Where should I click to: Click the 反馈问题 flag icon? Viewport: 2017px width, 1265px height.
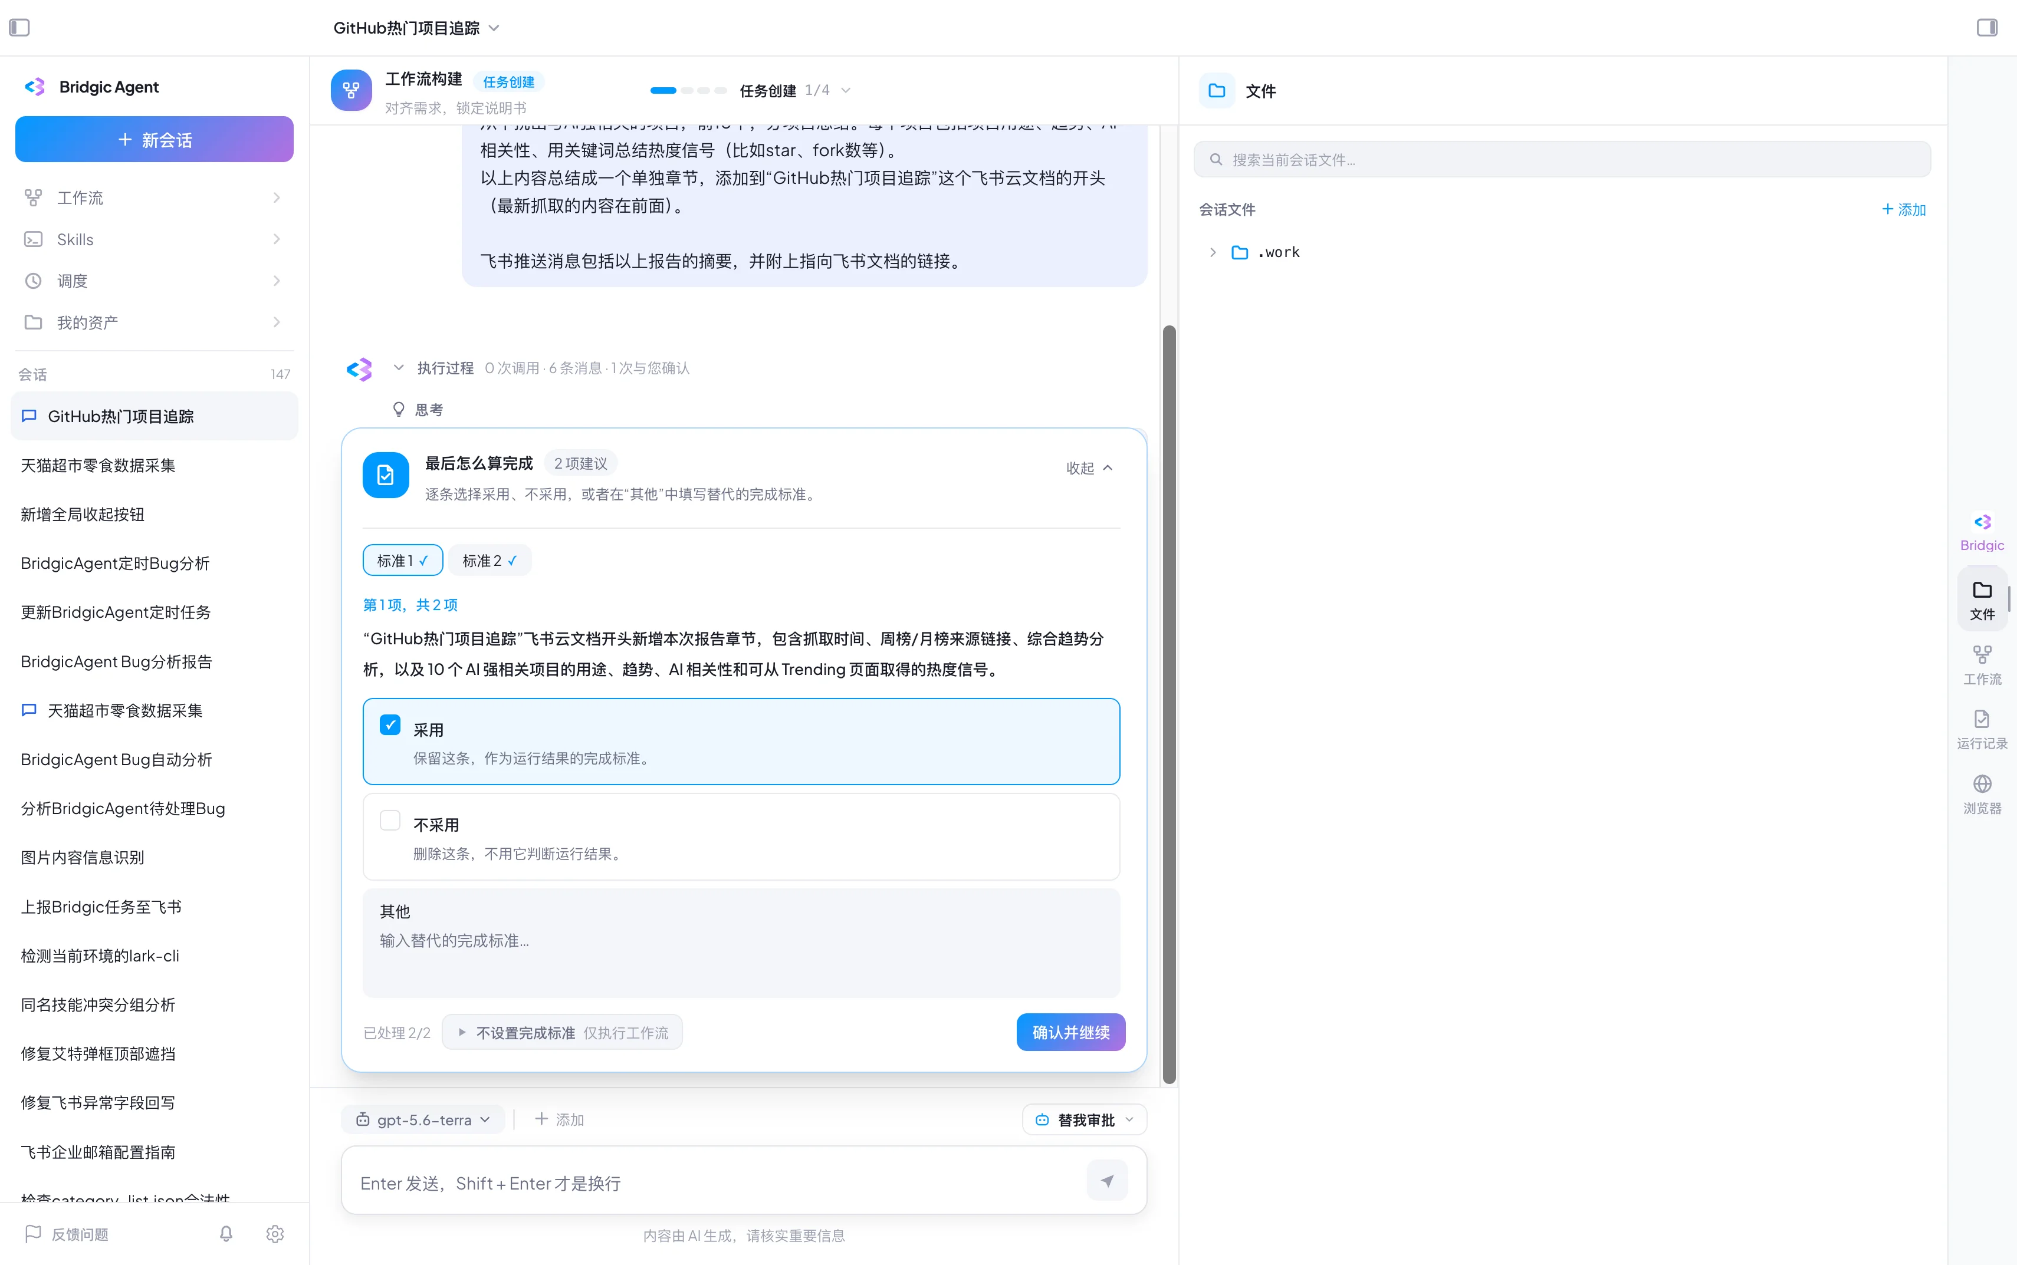(32, 1233)
